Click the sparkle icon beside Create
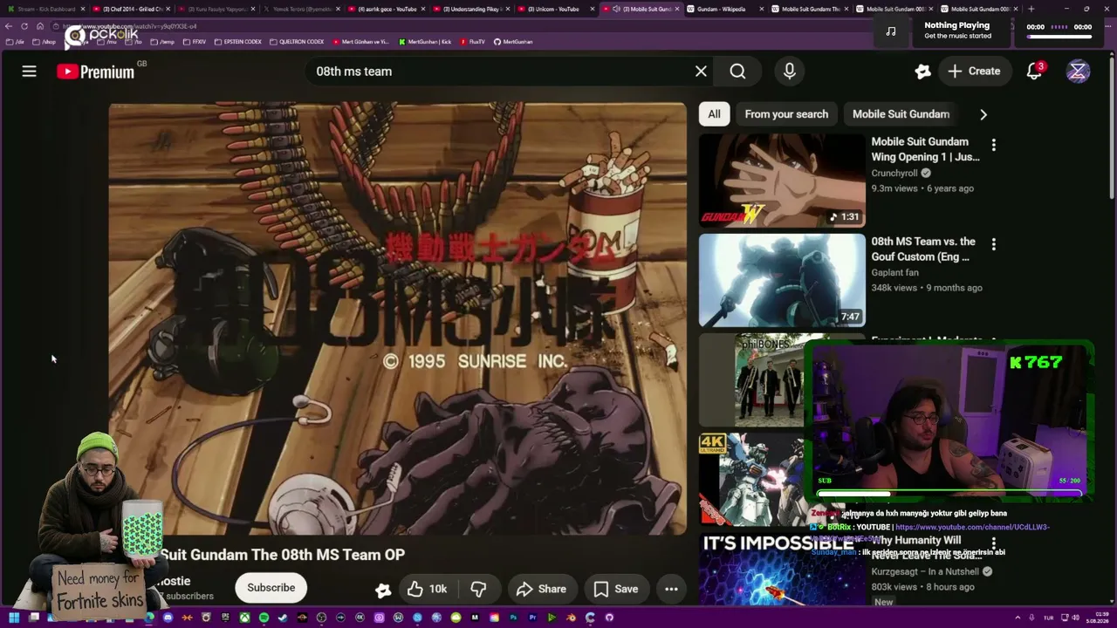 click(922, 72)
